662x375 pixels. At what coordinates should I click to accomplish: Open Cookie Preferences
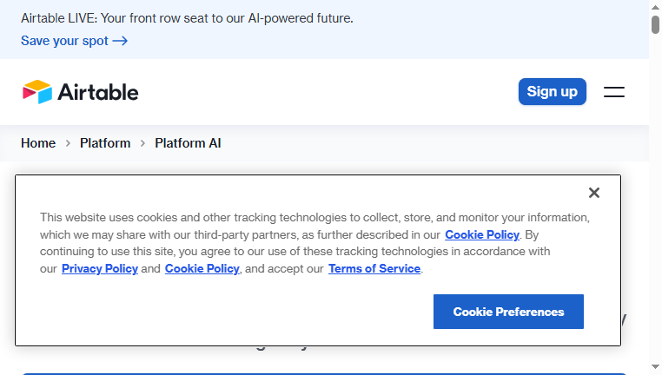508,312
